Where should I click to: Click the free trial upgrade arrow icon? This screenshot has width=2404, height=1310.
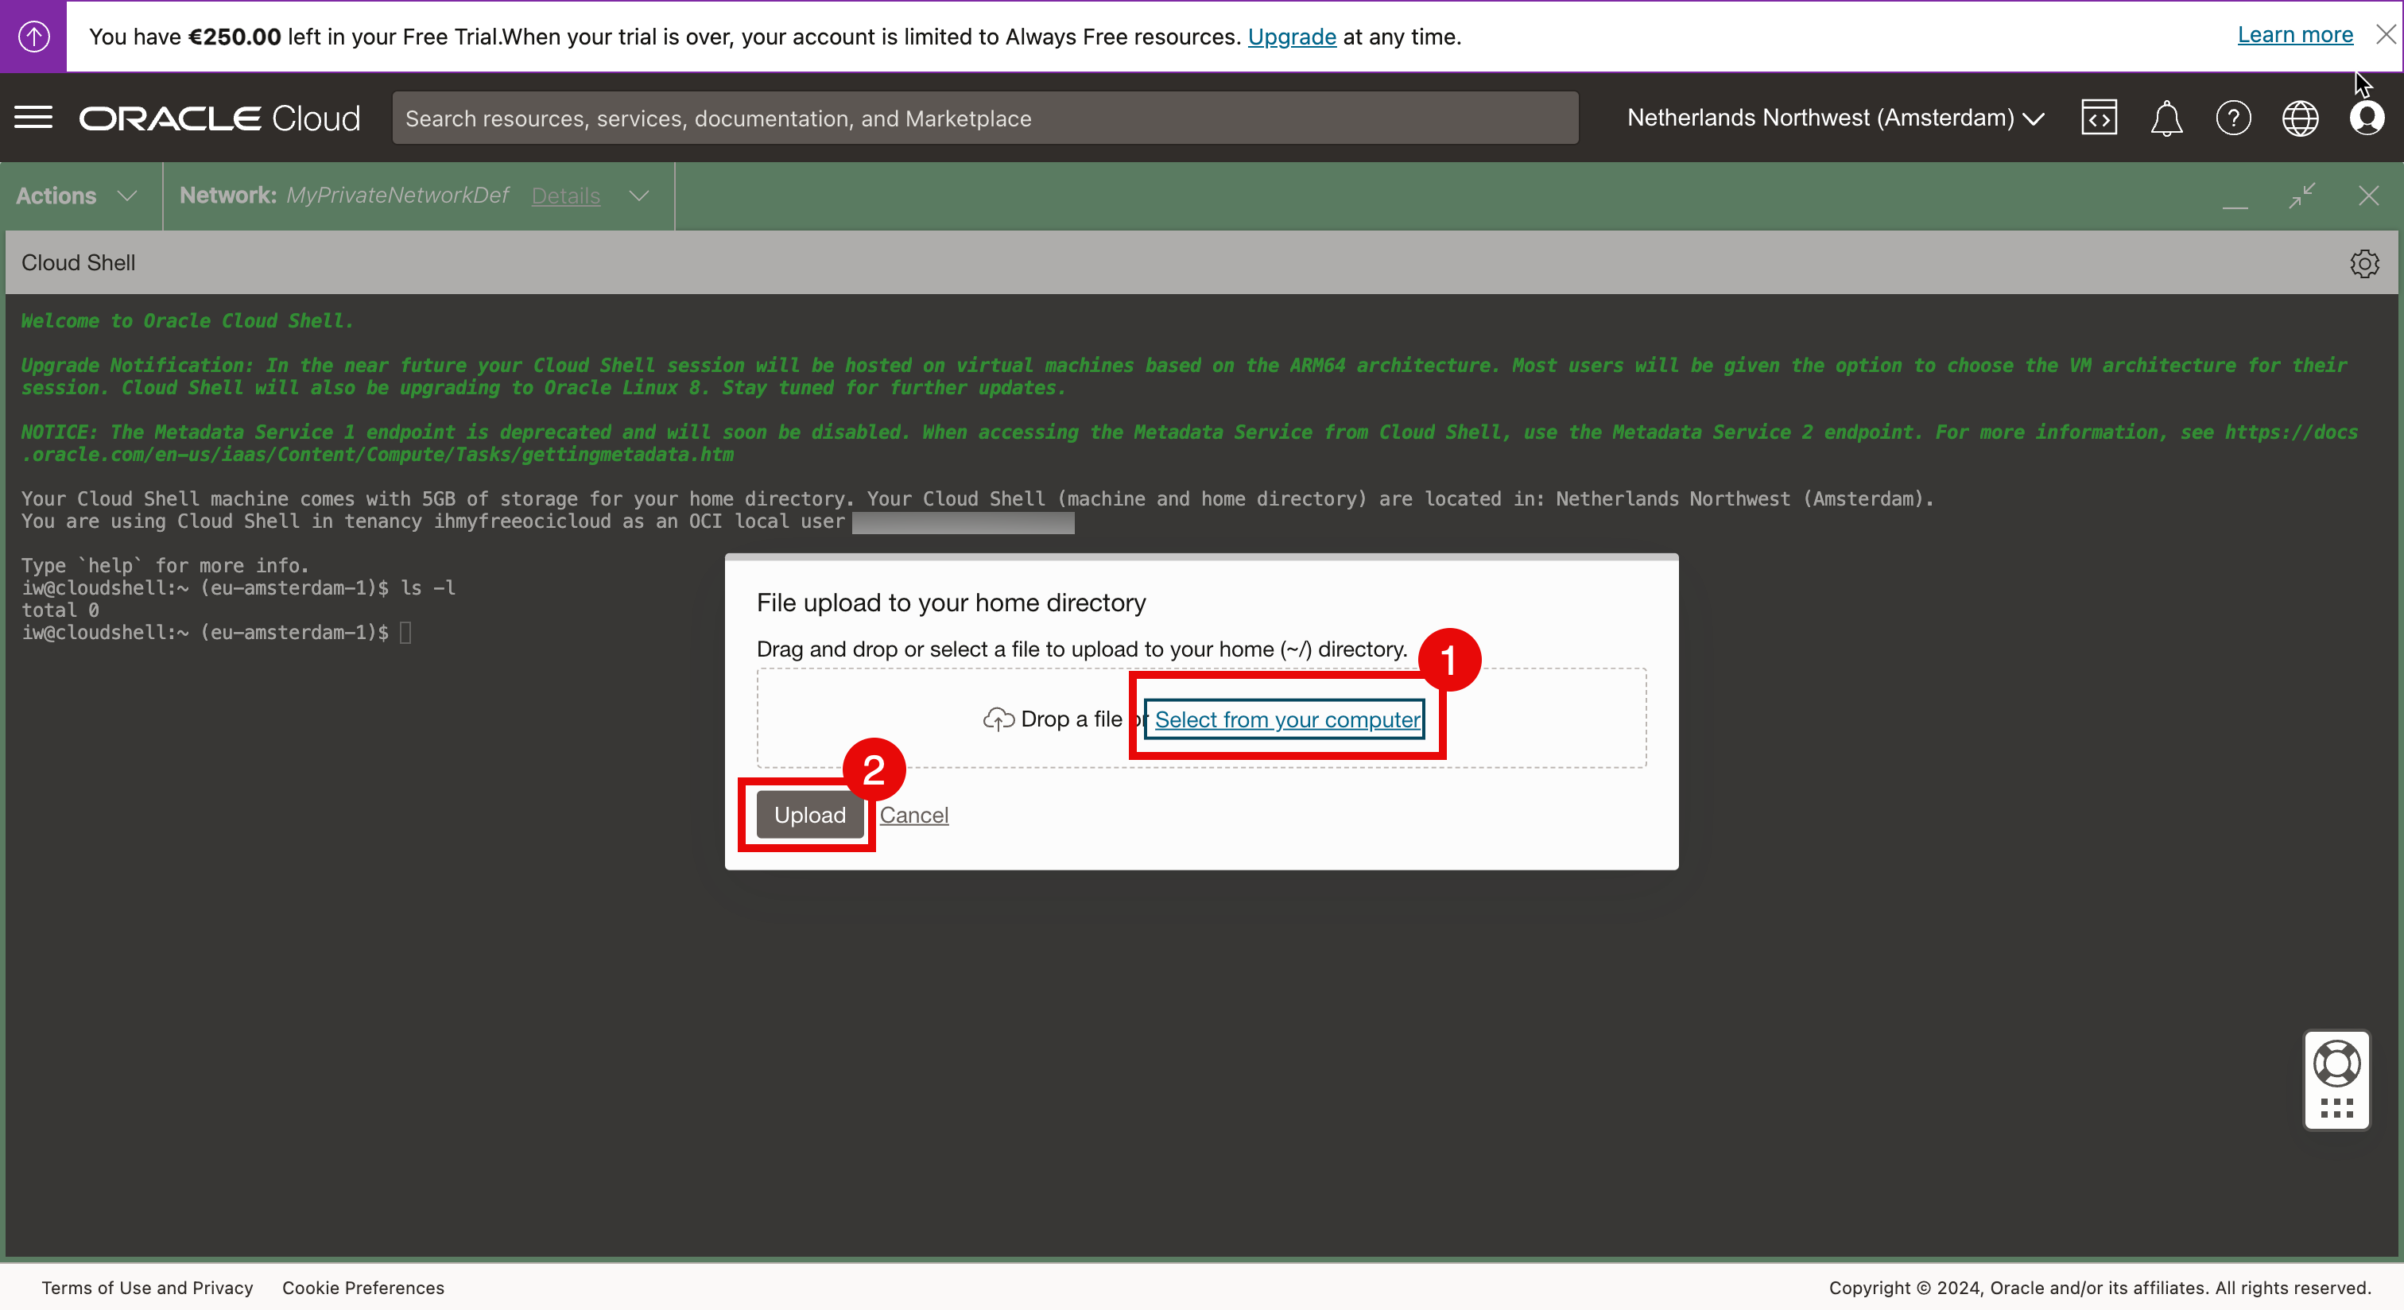[x=33, y=37]
